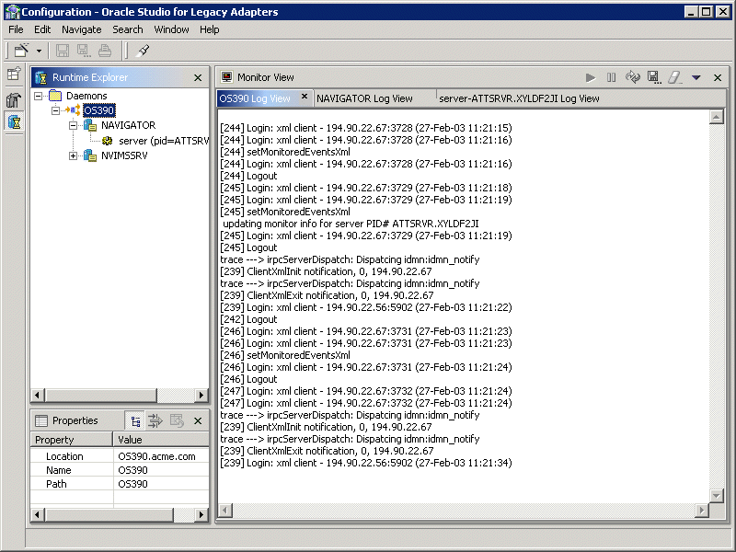Click the Save As toolbar icon
Screen dimensions: 736x552
point(84,51)
